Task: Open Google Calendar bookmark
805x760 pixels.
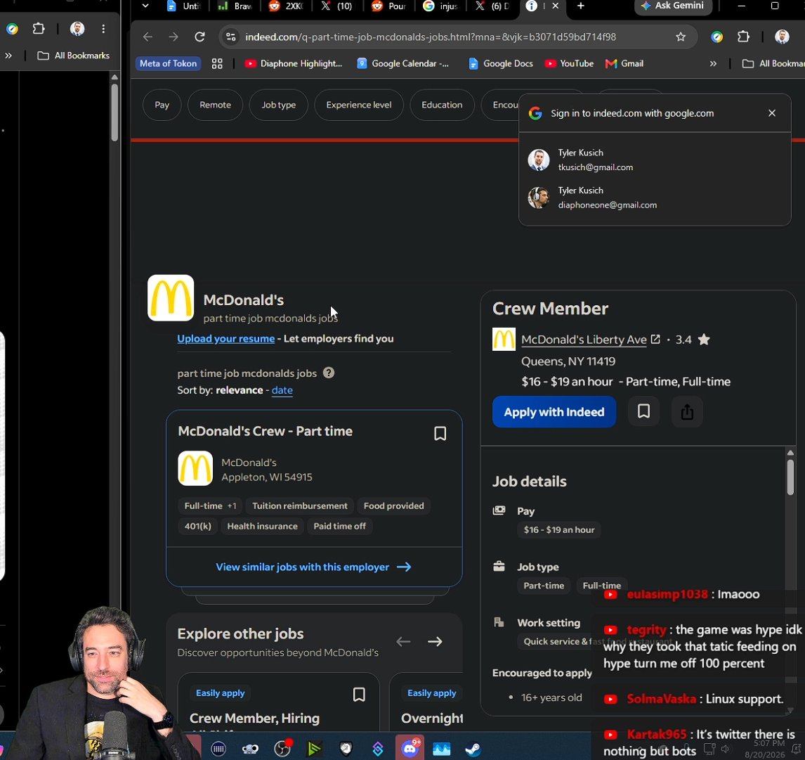Action: coord(403,64)
